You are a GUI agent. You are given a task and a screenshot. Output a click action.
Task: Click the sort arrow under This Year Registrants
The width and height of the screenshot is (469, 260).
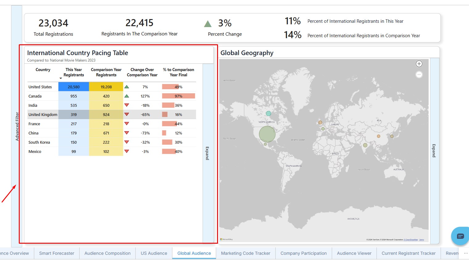pyautogui.click(x=61, y=78)
